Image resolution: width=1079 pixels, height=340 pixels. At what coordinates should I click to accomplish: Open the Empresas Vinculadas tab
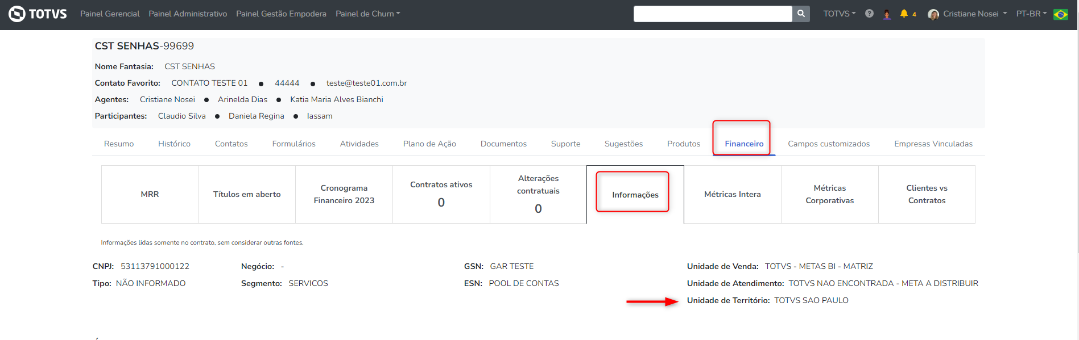click(x=933, y=144)
